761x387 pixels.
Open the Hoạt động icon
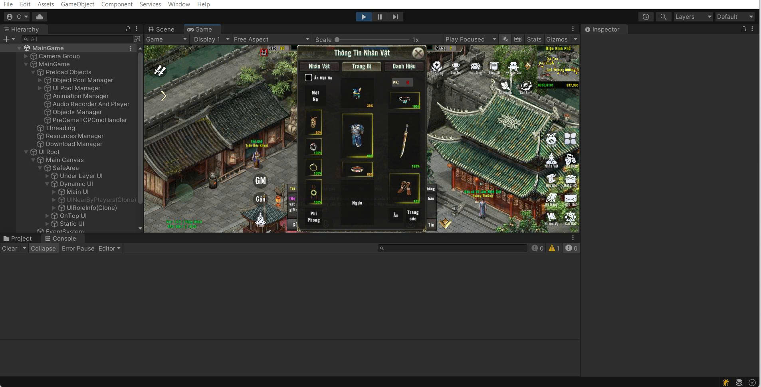(475, 67)
